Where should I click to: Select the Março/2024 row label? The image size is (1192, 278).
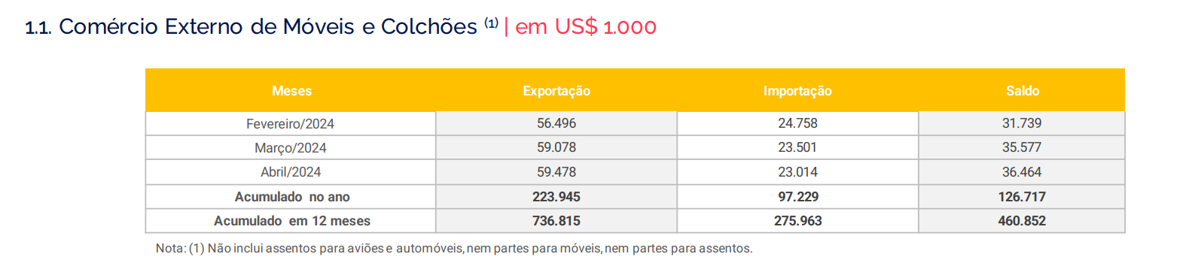coord(290,148)
